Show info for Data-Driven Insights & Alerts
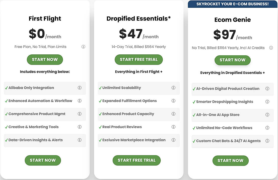 [80, 140]
